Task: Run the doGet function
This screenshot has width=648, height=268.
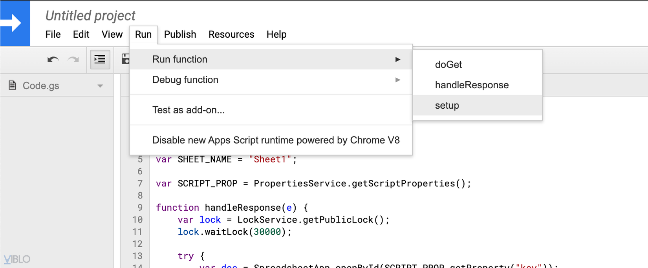Action: (x=448, y=65)
